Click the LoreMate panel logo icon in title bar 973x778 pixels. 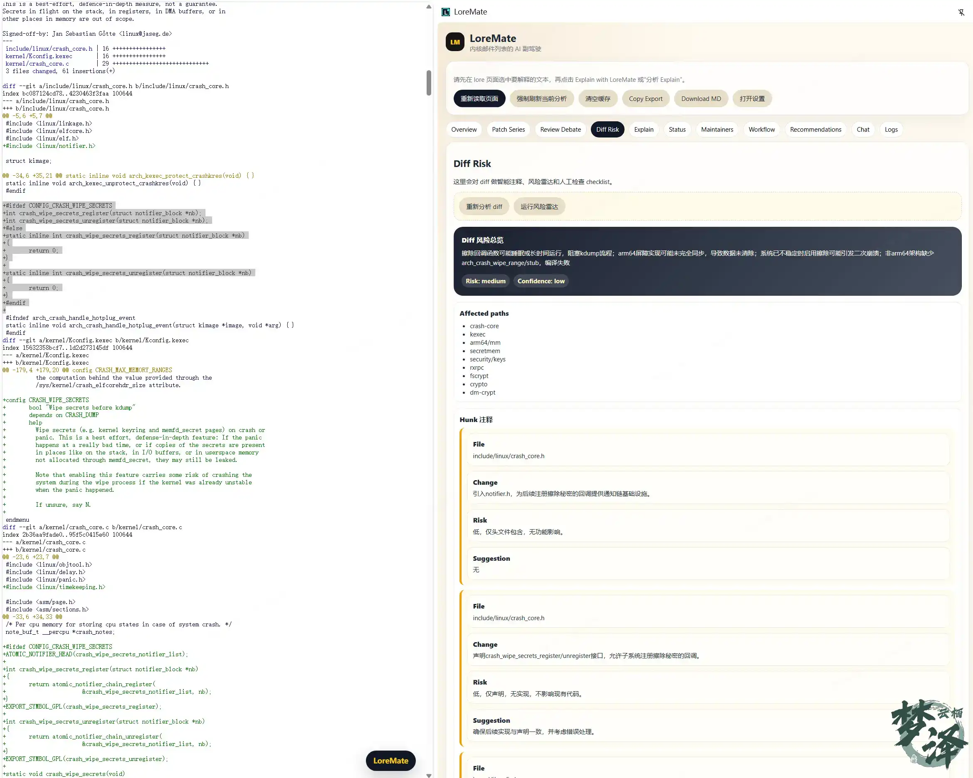pos(445,12)
